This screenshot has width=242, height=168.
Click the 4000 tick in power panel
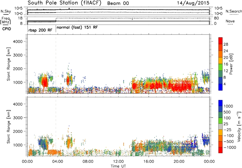18,42
